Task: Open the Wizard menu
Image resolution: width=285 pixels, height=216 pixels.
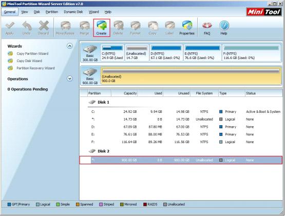Action: (94, 12)
